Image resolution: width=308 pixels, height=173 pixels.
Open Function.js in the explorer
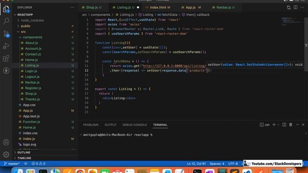tap(31, 122)
